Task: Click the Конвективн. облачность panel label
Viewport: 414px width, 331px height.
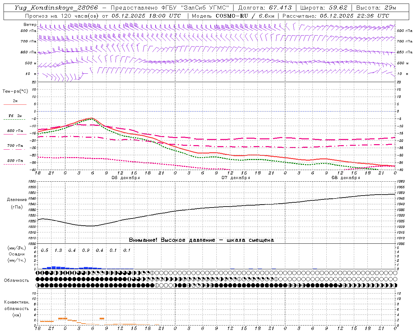Action: (x=16, y=308)
